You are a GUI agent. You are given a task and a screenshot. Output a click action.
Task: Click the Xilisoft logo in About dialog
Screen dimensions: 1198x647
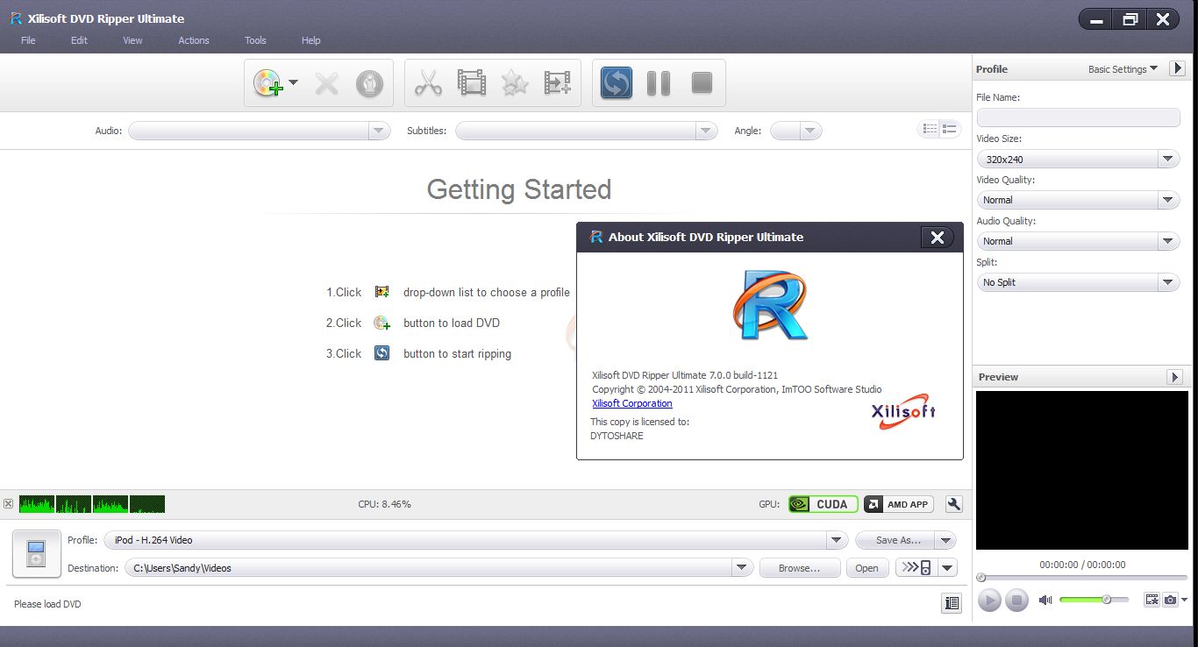tap(903, 412)
